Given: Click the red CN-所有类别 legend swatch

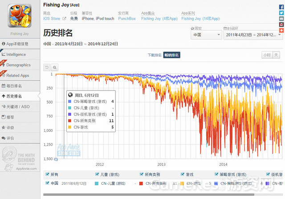Looking at the screenshot, I should click(x=141, y=183).
